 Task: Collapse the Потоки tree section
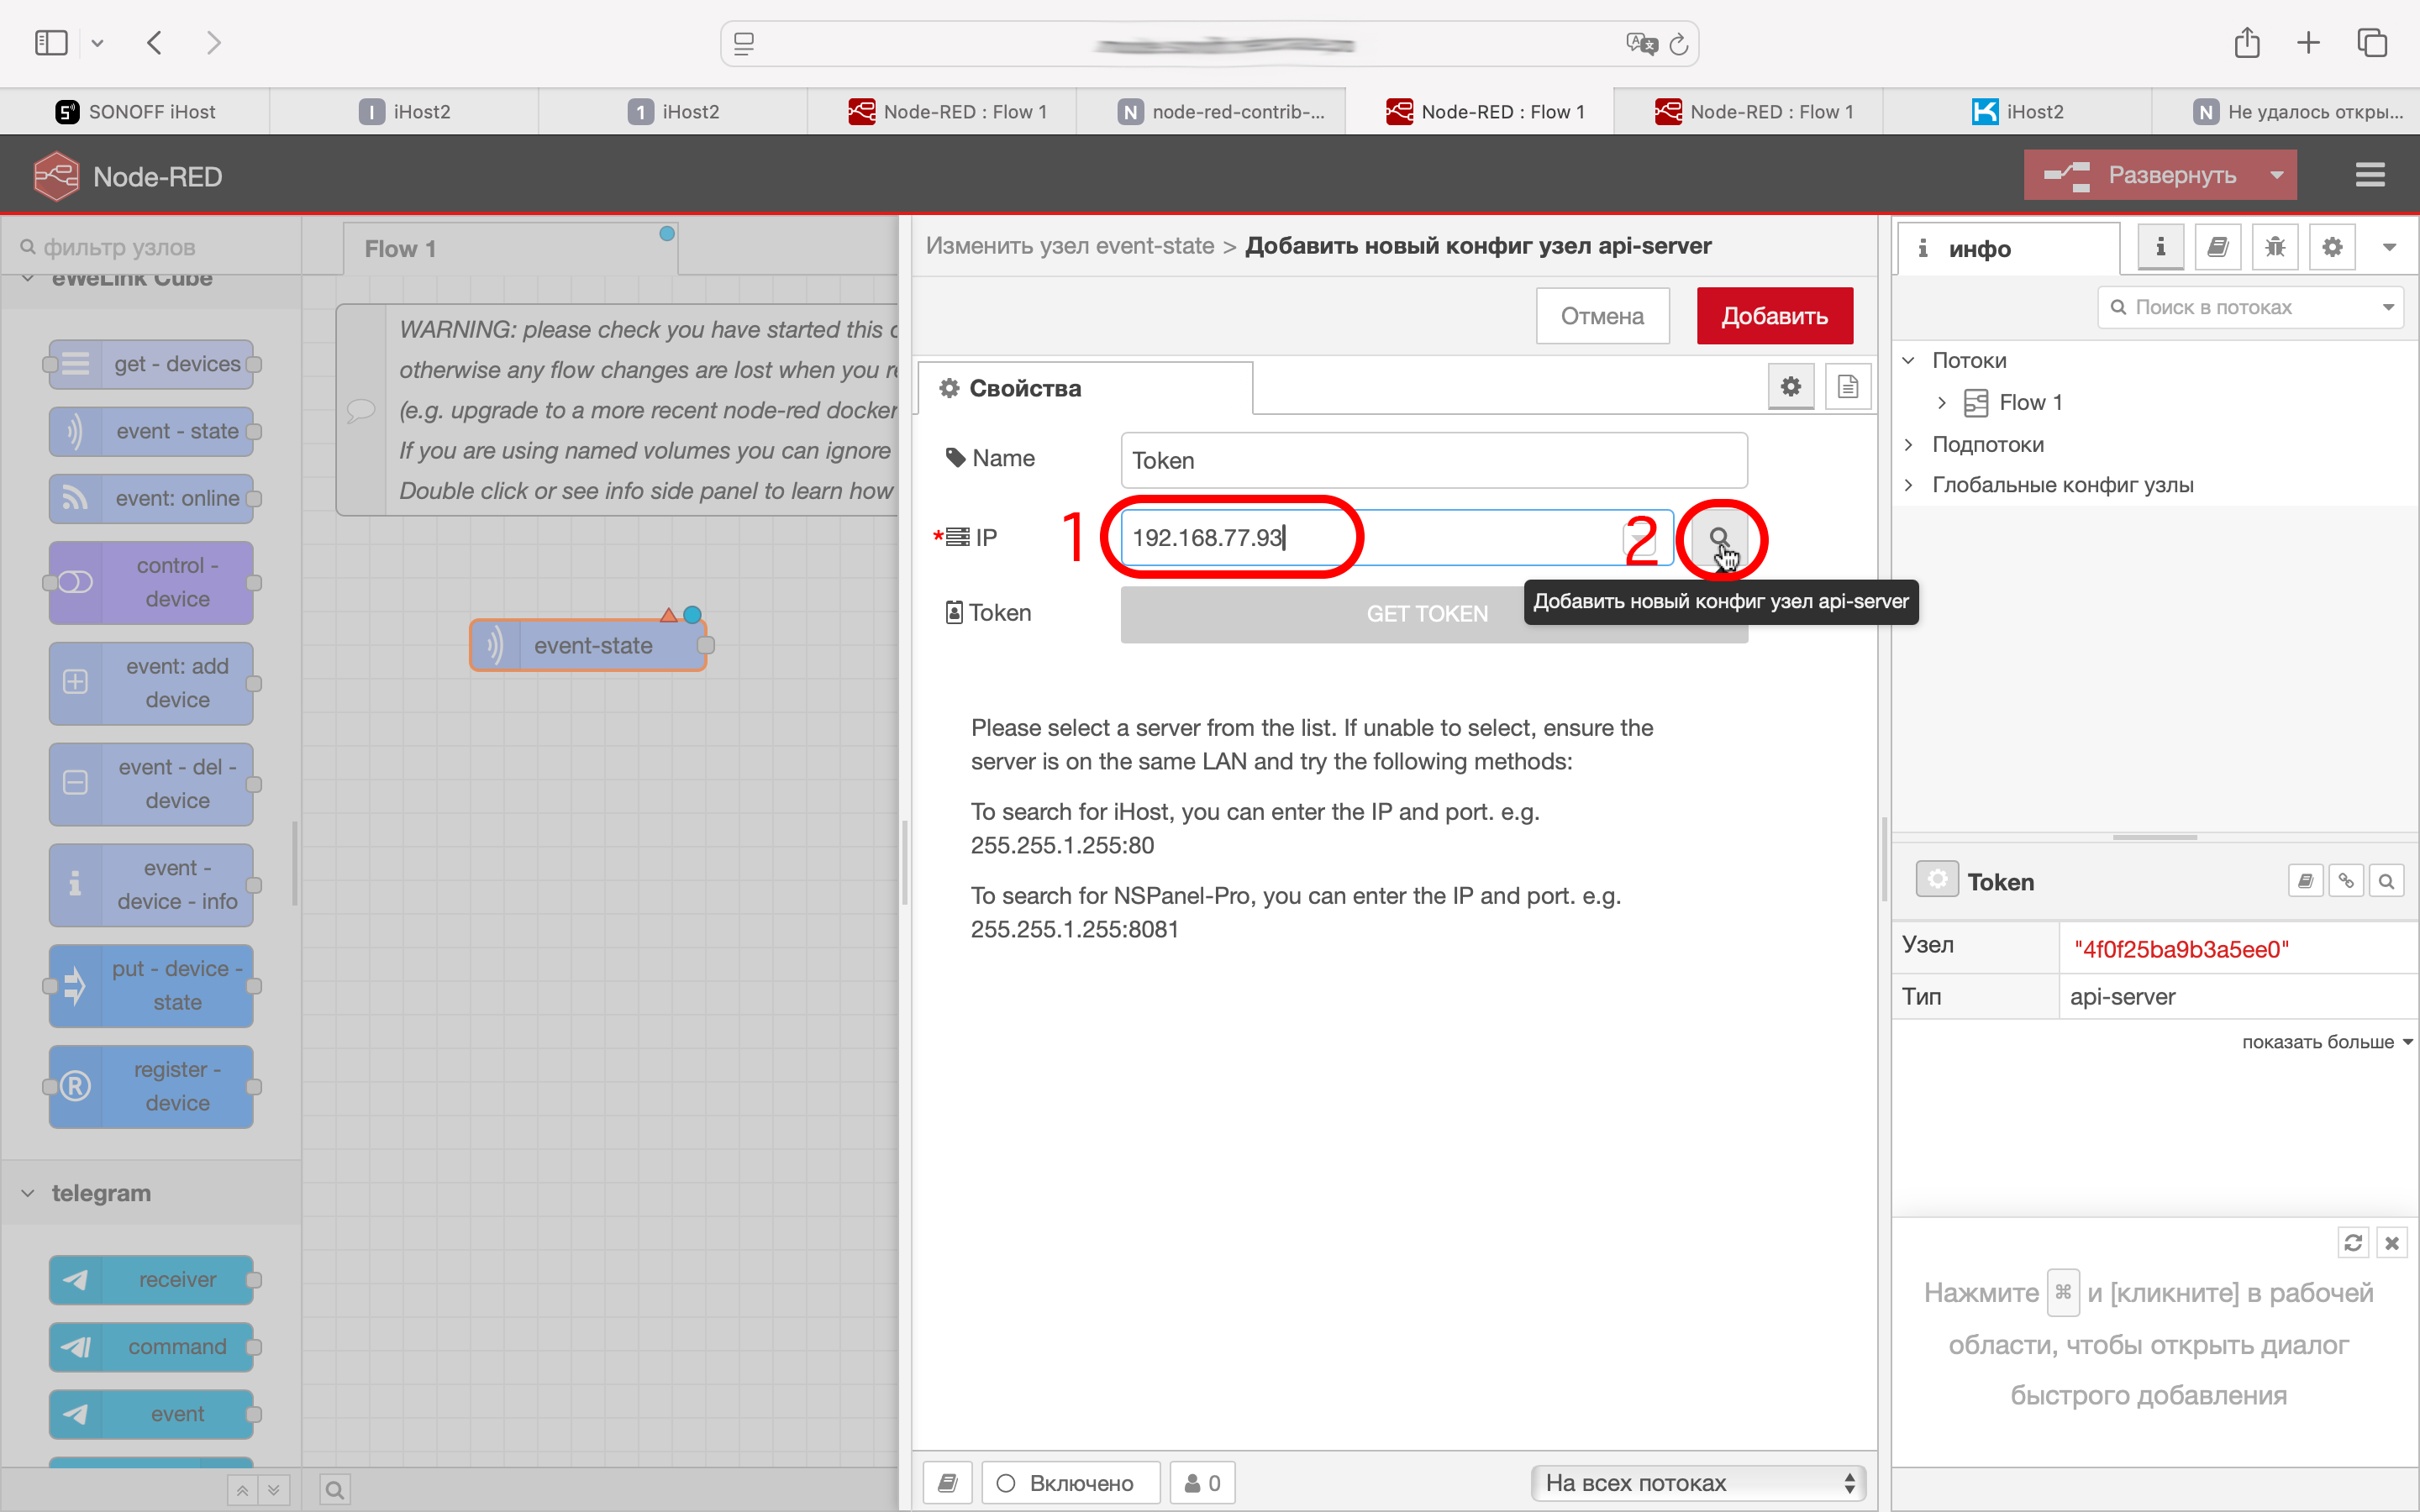(1908, 360)
